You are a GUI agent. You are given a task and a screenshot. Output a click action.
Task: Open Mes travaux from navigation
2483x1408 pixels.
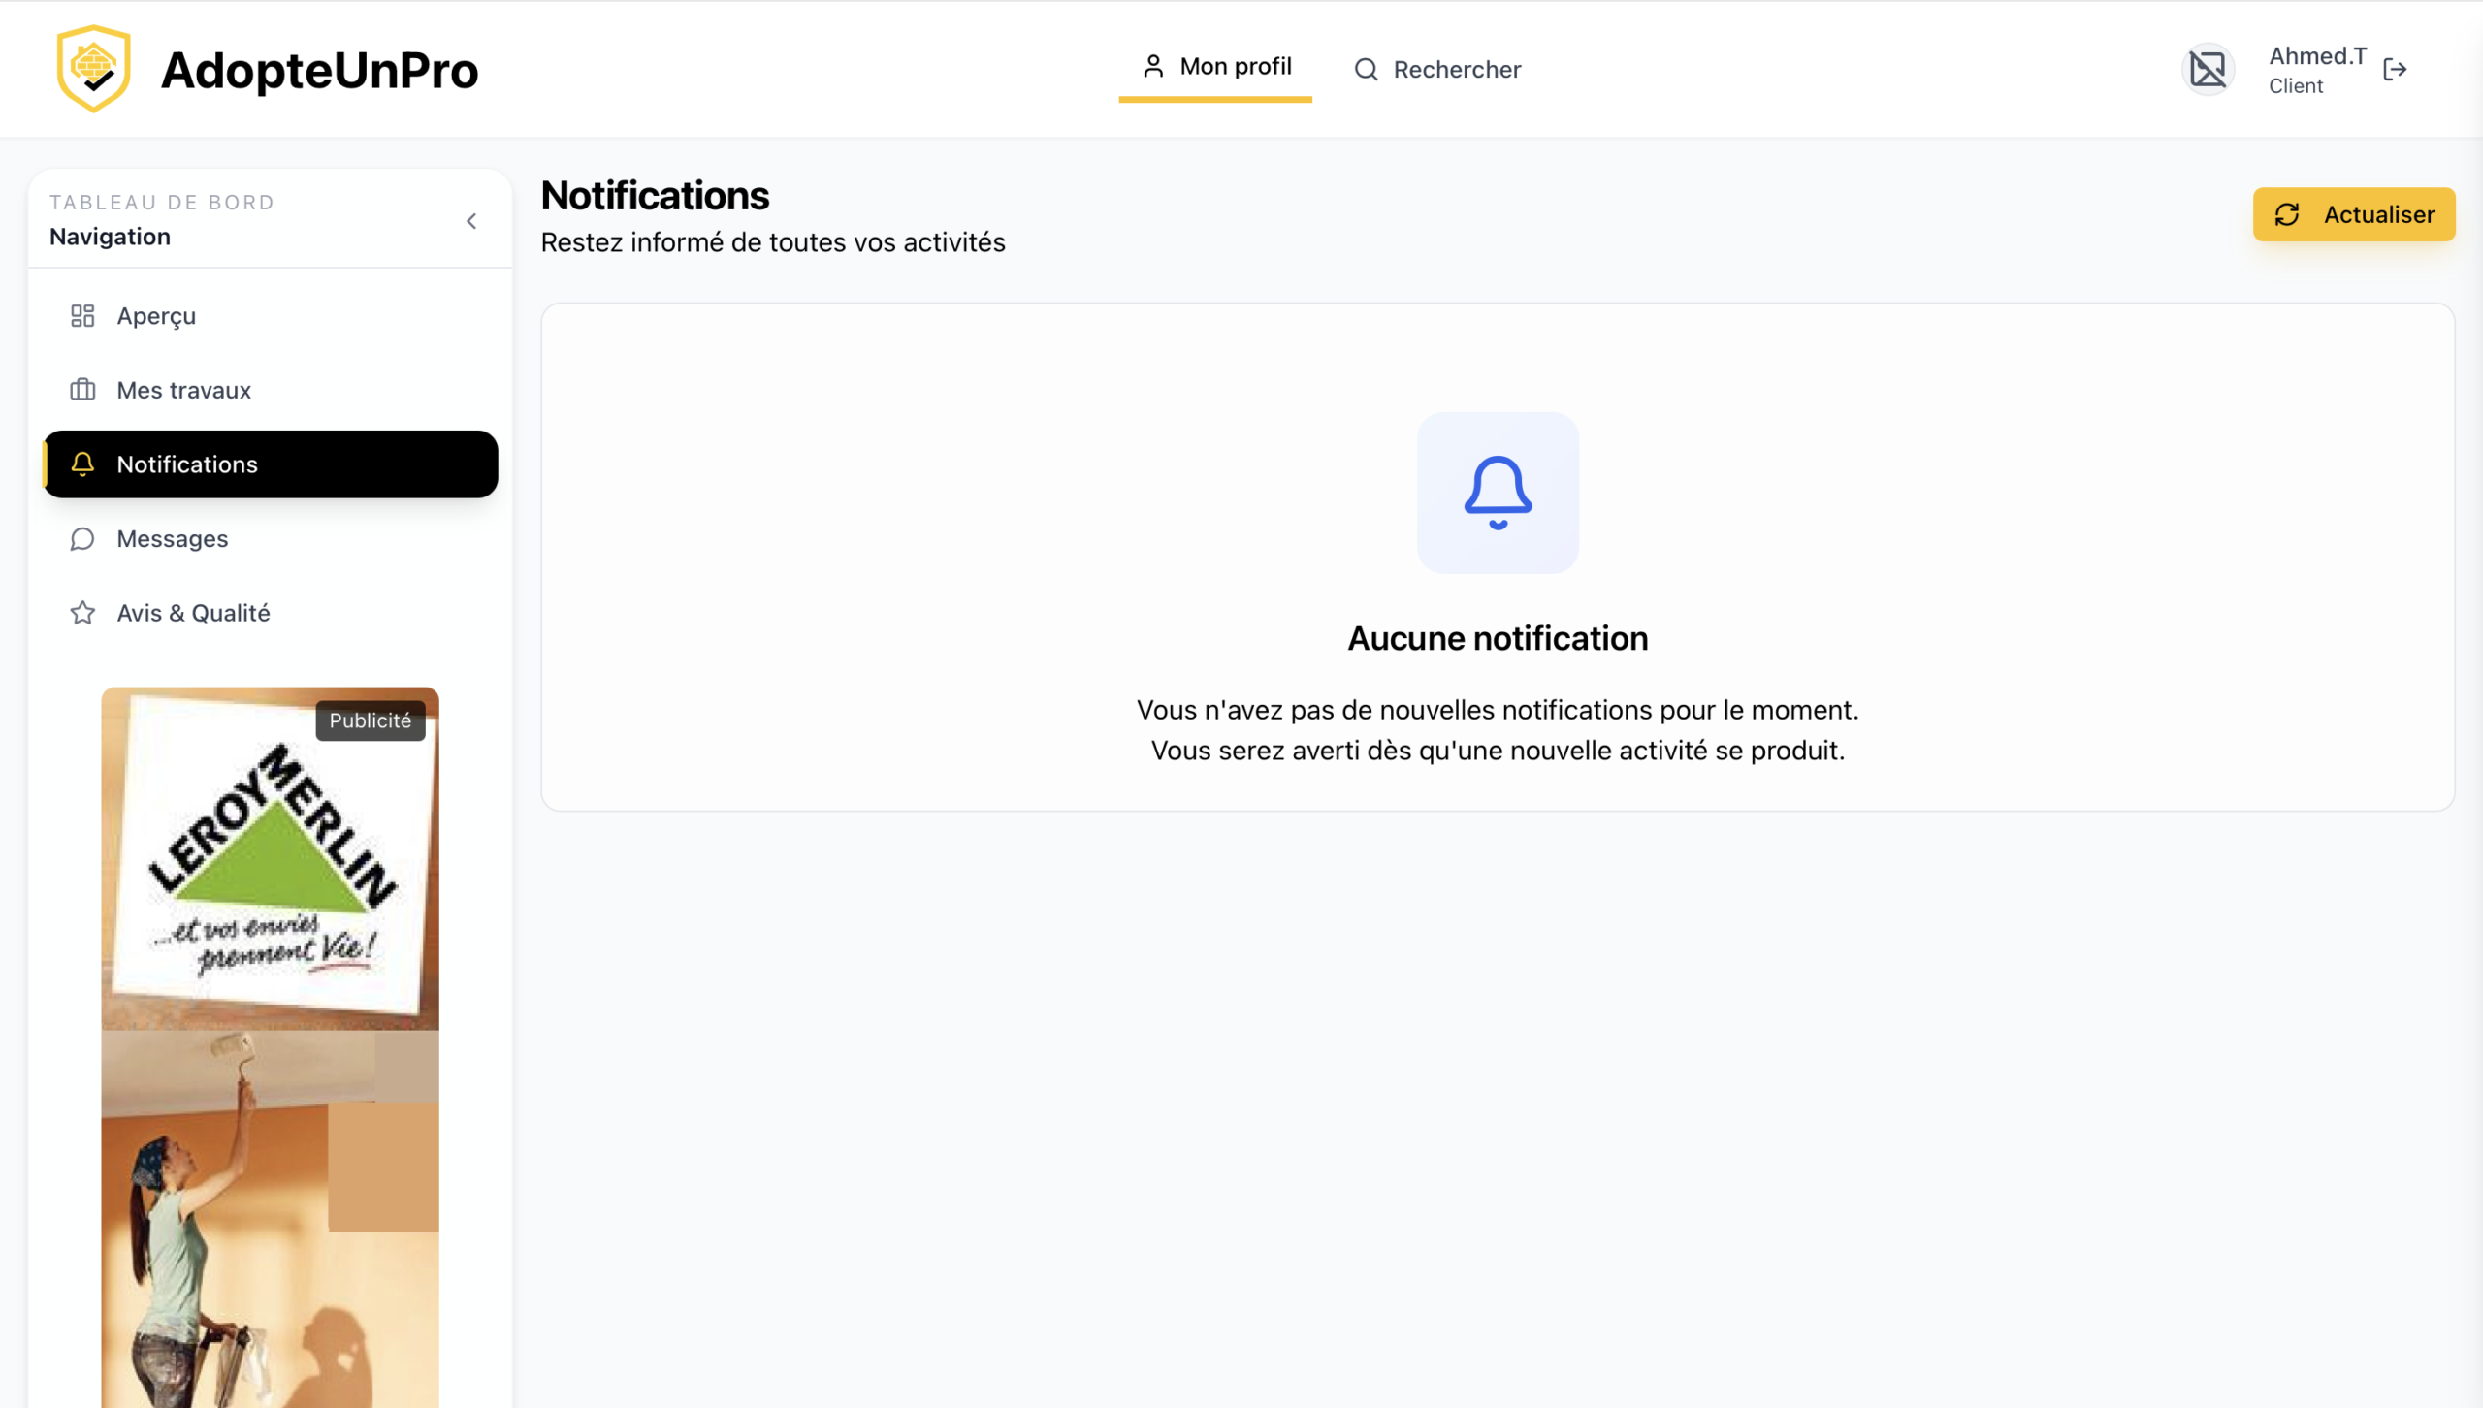click(x=183, y=390)
